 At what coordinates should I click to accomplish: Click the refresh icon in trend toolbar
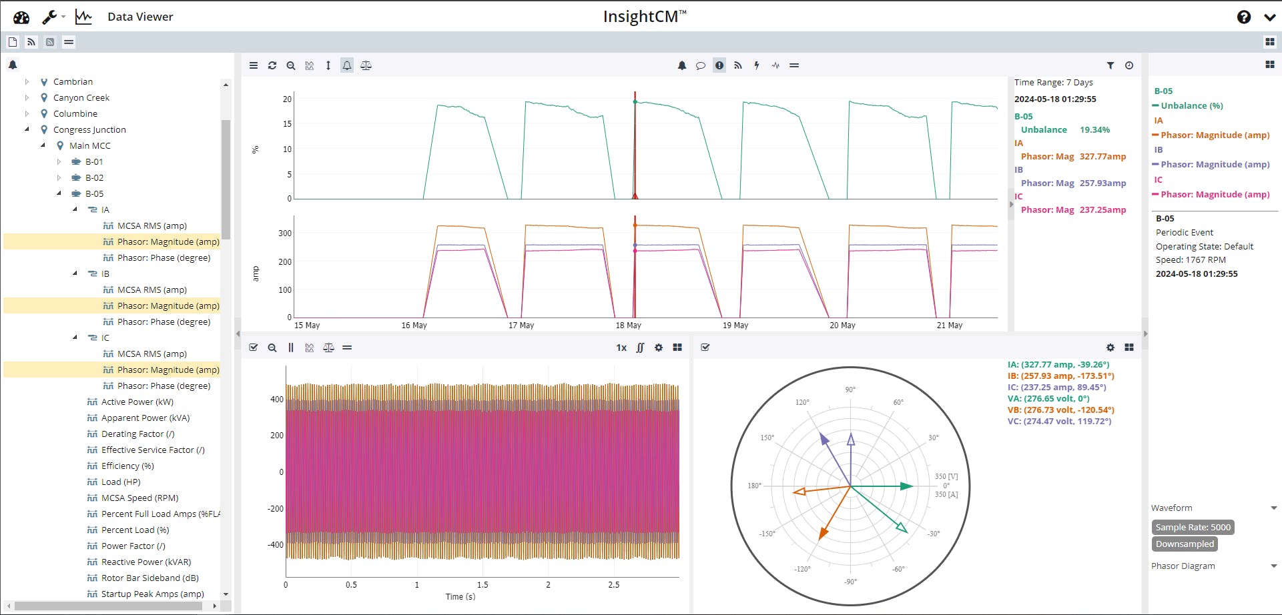point(272,65)
